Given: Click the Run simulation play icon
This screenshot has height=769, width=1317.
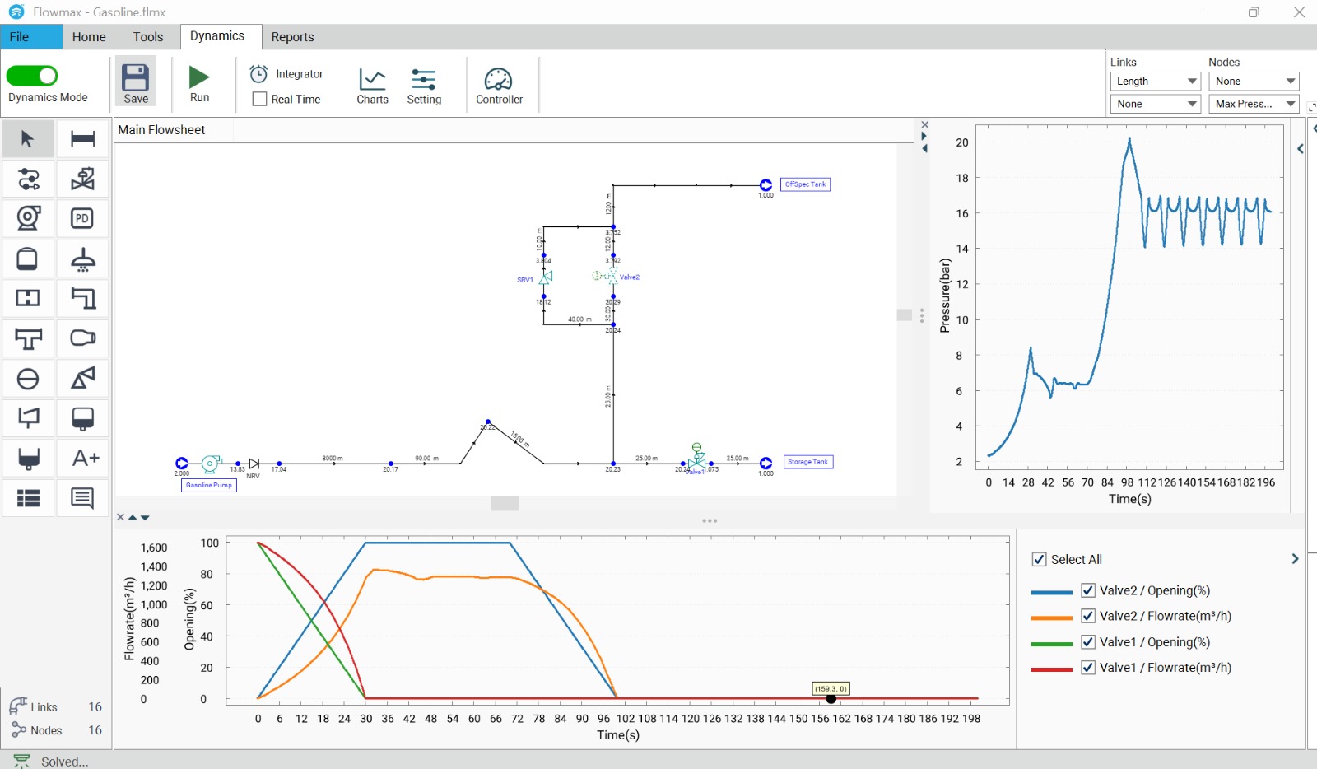Looking at the screenshot, I should click(199, 77).
